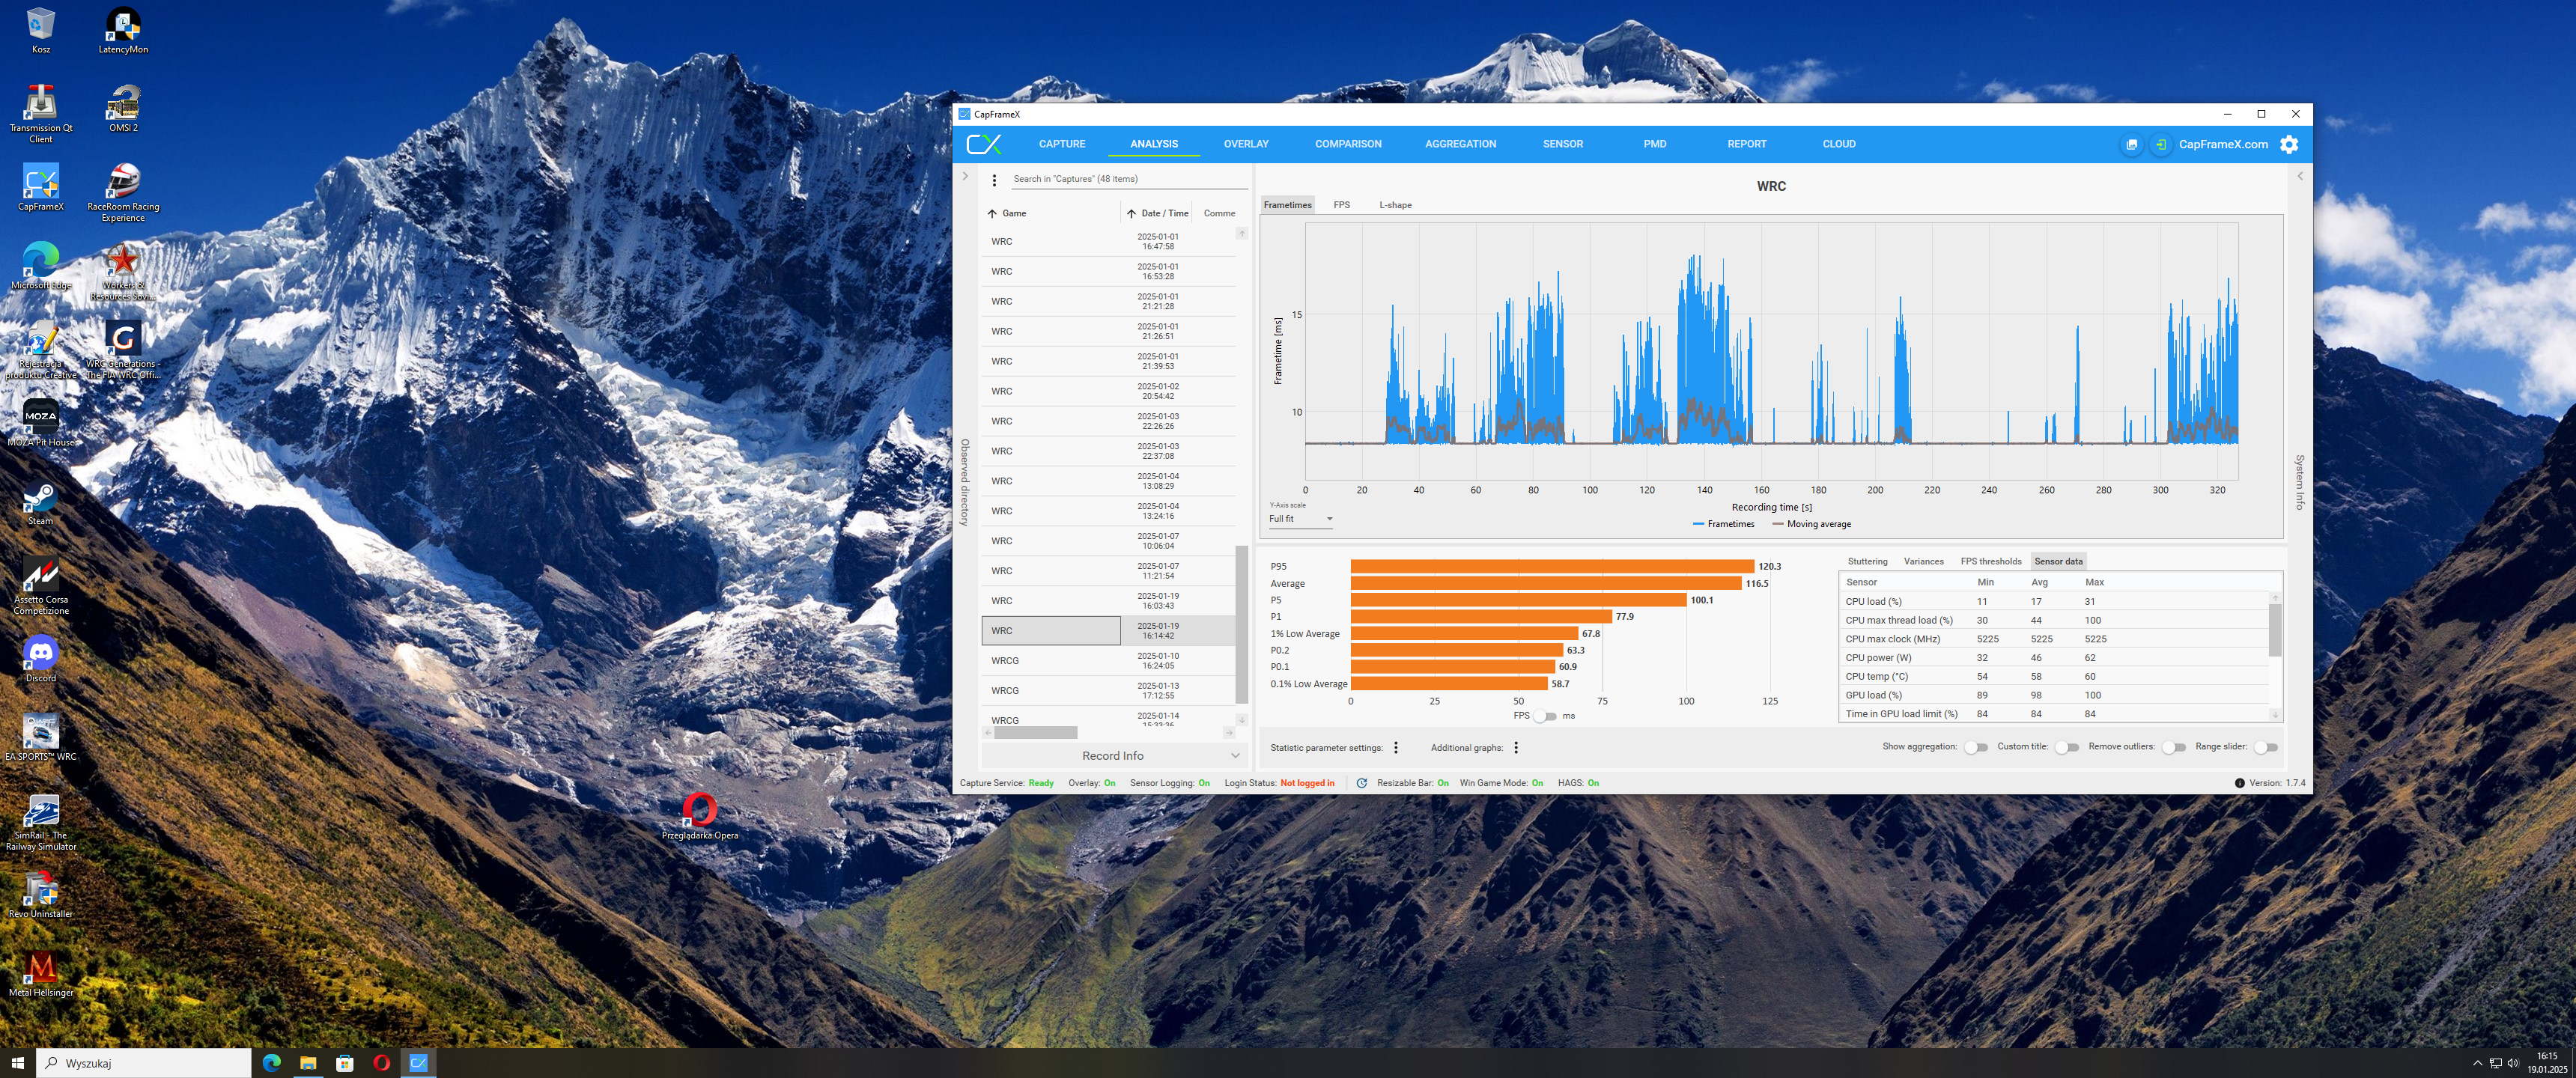Open the three-dot menu beside Captures search
The image size is (2576, 1078).
pyautogui.click(x=994, y=180)
